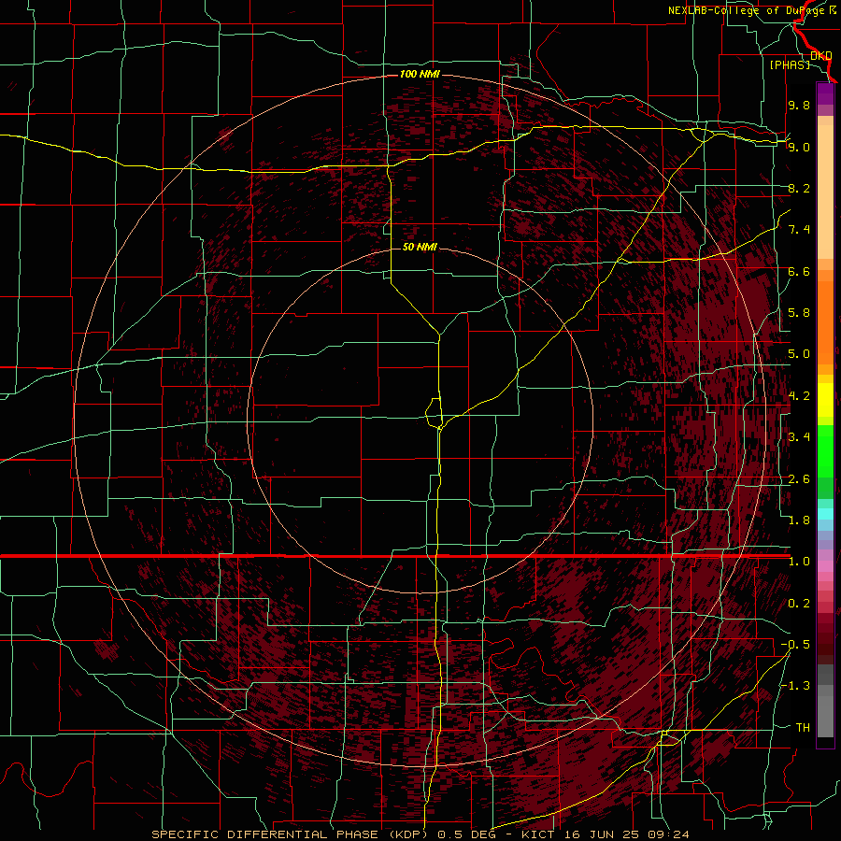This screenshot has height=841, width=841.
Task: Click the 50 NMI range ring label
Action: tap(420, 247)
